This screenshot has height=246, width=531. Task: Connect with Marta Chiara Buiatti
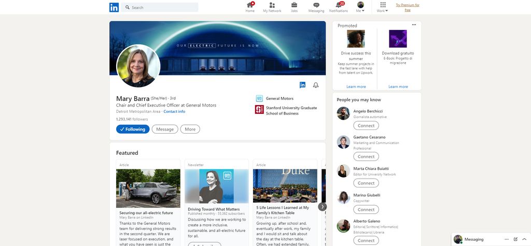coord(366,183)
